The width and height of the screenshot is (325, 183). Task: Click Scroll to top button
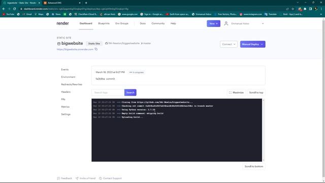pyautogui.click(x=256, y=93)
